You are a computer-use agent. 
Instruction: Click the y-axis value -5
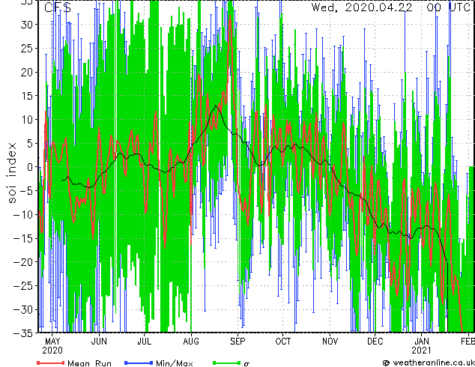(x=26, y=191)
